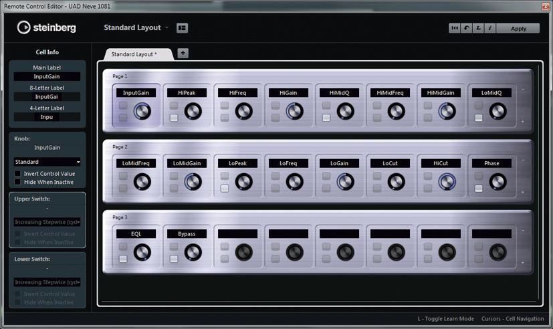Click the plus button on Page 3
Viewport: 553px width, 329px height.
(x=523, y=262)
